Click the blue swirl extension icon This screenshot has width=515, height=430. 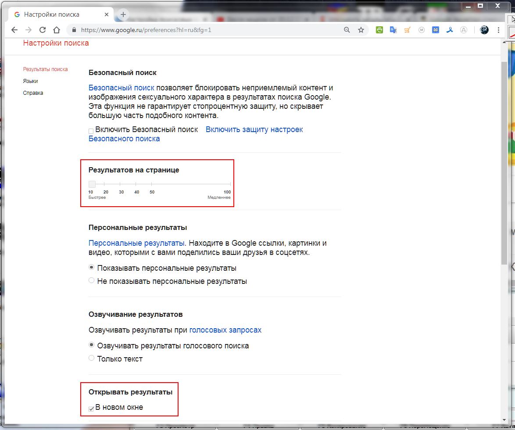click(450, 30)
